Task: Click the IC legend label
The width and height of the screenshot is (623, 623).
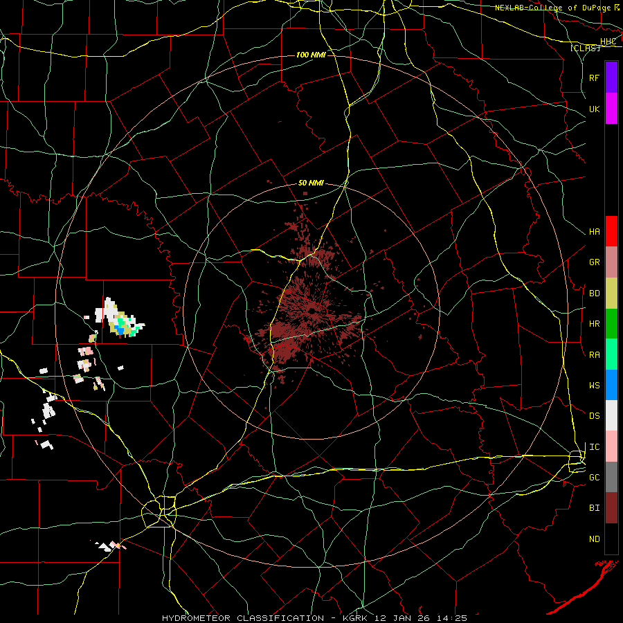Action: coord(595,447)
